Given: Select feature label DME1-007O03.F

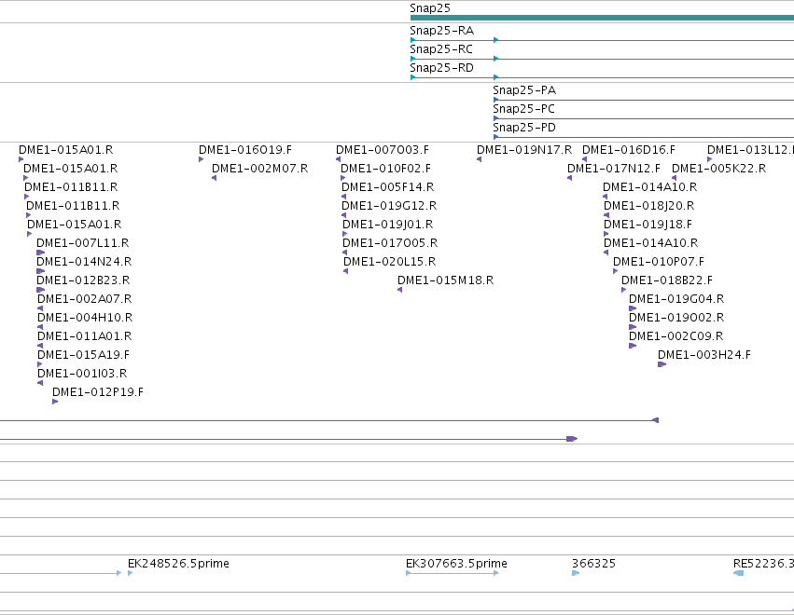Looking at the screenshot, I should pyautogui.click(x=383, y=150).
